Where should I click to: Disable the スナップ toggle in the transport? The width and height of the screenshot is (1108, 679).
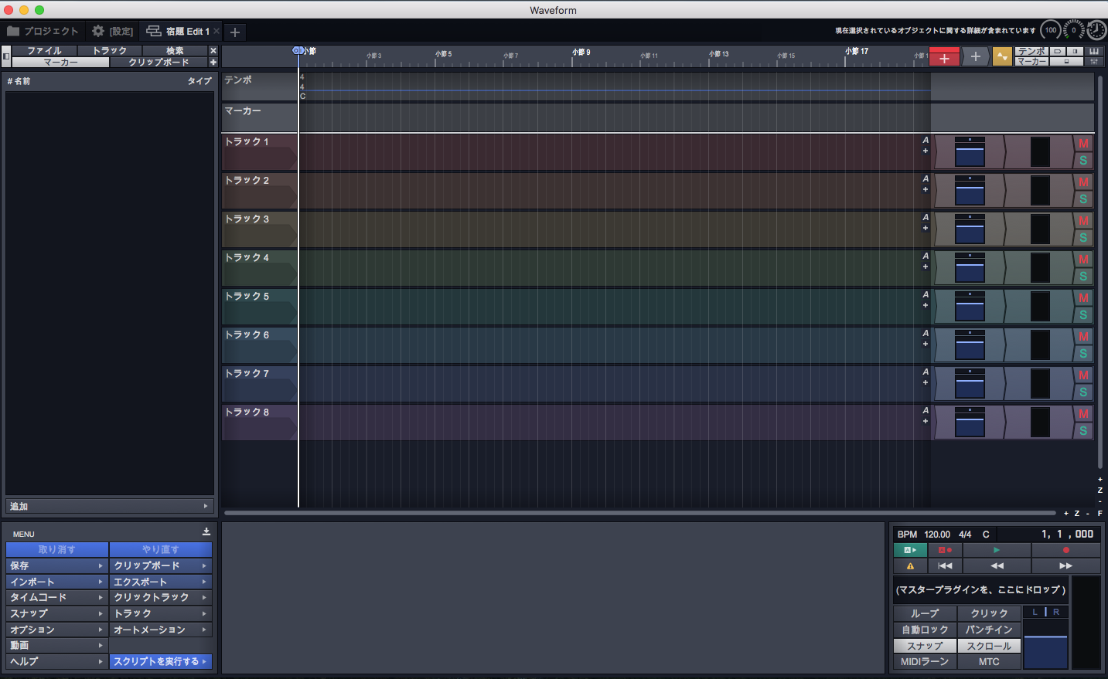pyautogui.click(x=925, y=646)
